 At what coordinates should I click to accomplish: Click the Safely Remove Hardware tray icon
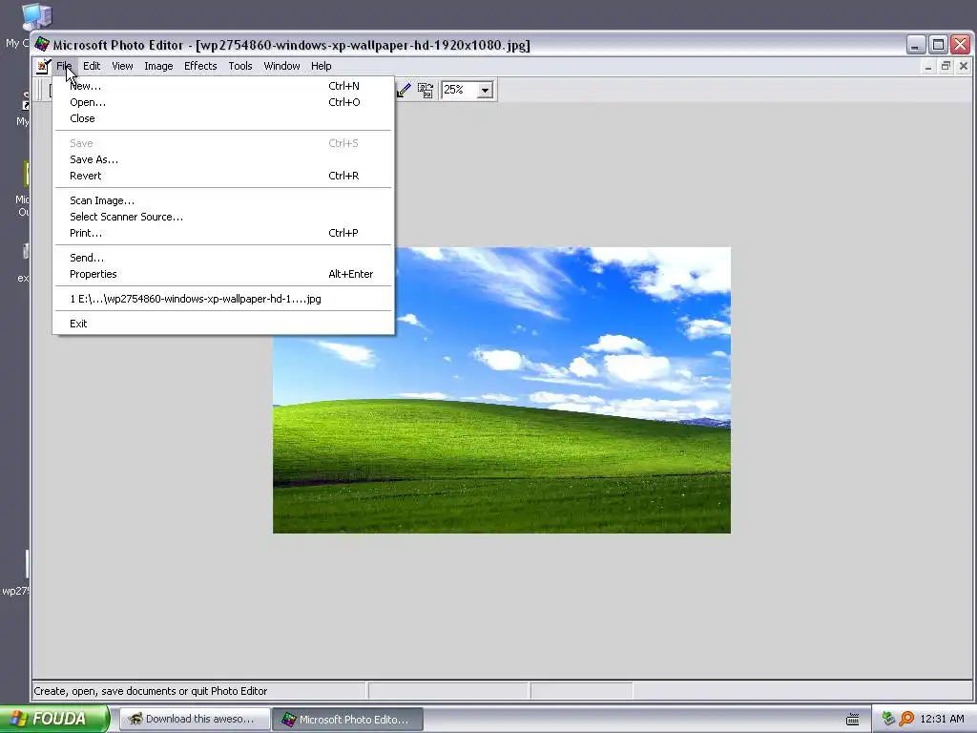(x=888, y=719)
